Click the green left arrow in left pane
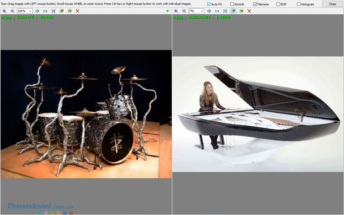344x215 pixels. coord(168,11)
